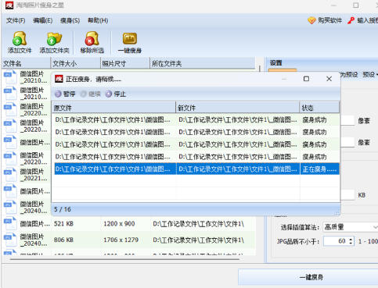Image resolution: width=378 pixels, height=288 pixels.
Task: Click the file icon in the 806 KB row
Action: (x=10, y=240)
